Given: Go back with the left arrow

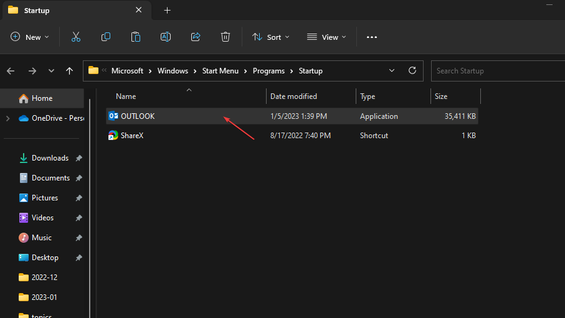Looking at the screenshot, I should click(x=11, y=71).
